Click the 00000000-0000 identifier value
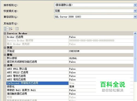 coord(92,41)
